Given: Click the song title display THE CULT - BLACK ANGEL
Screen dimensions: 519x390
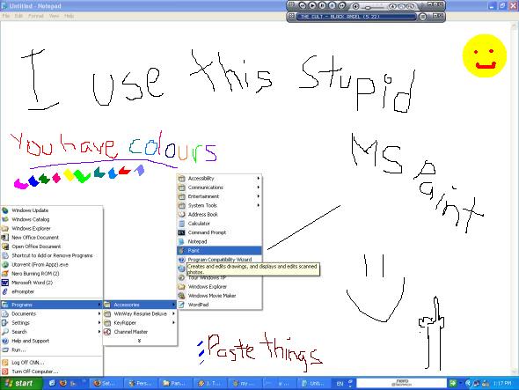Looking at the screenshot, I should click(356, 16).
